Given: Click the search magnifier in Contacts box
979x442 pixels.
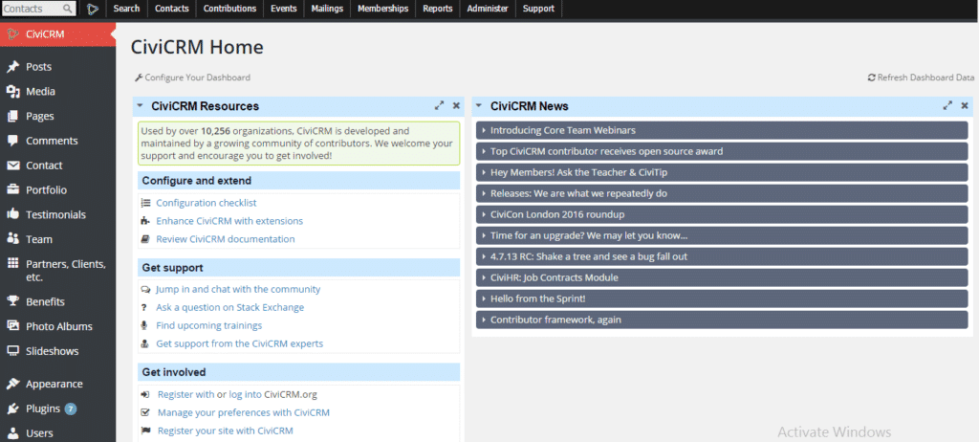Looking at the screenshot, I should click(x=68, y=9).
